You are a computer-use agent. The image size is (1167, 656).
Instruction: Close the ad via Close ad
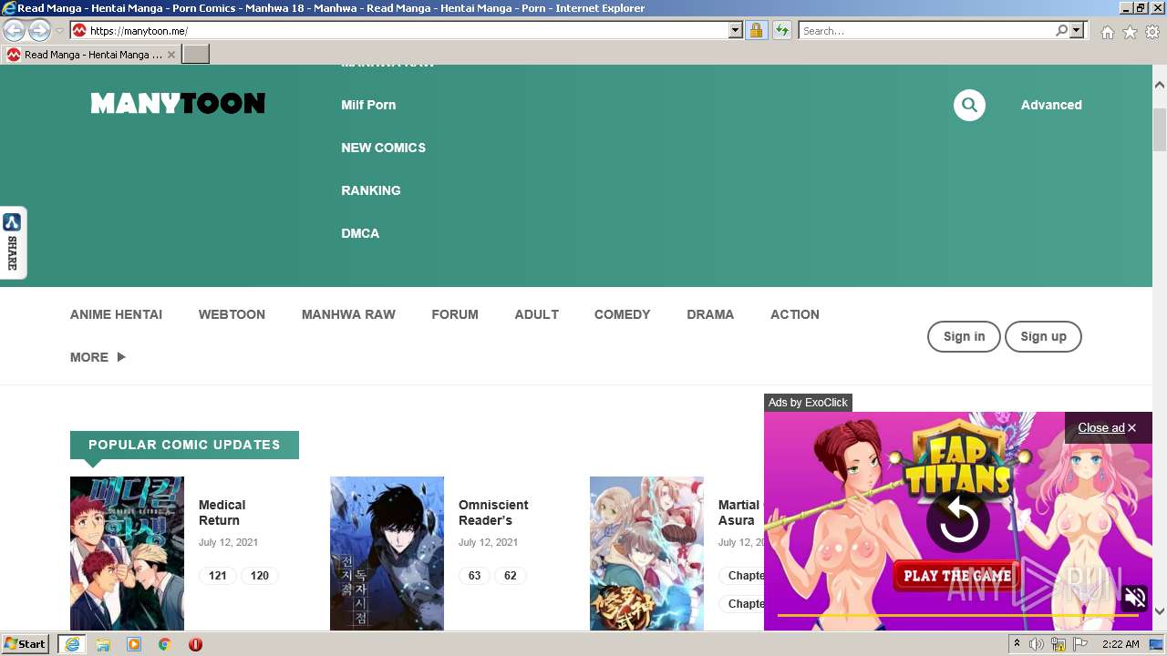point(1107,427)
